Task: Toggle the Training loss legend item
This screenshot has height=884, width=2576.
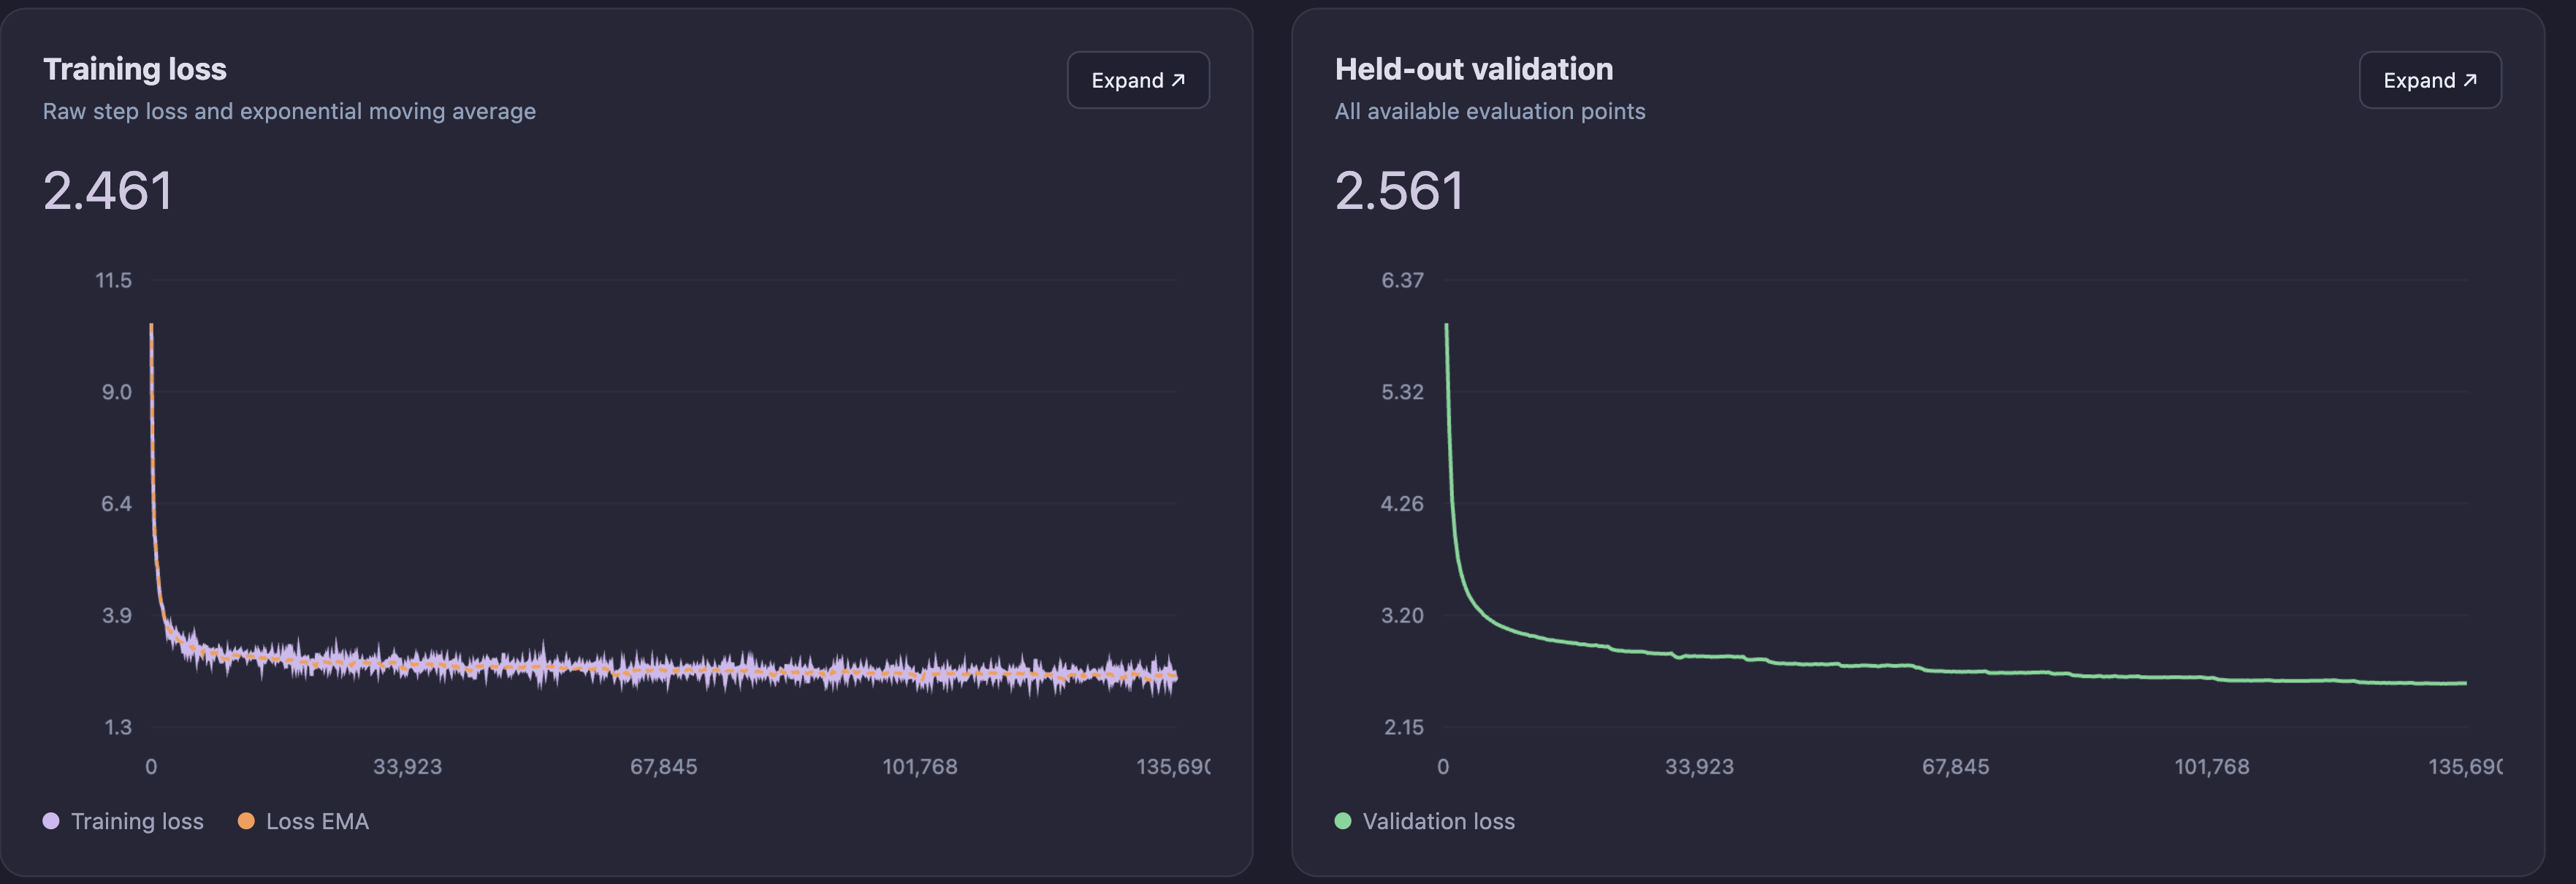Action: (123, 821)
